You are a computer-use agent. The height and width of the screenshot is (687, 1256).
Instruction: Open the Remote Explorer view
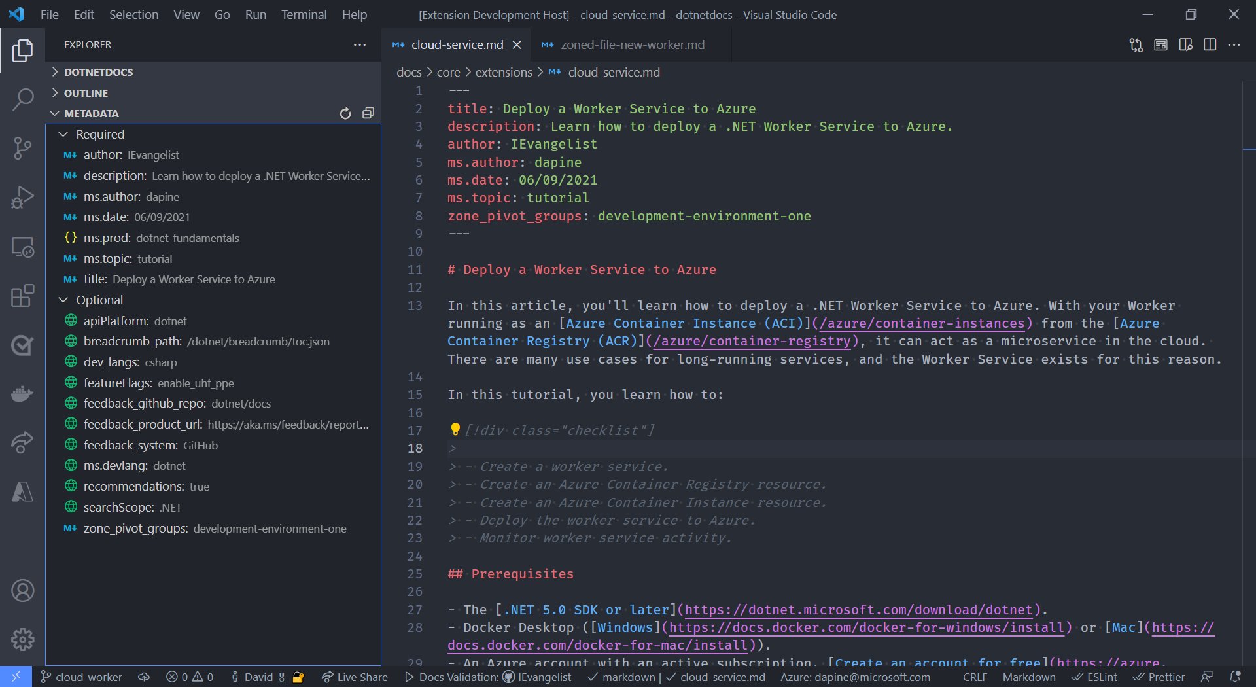coord(22,247)
